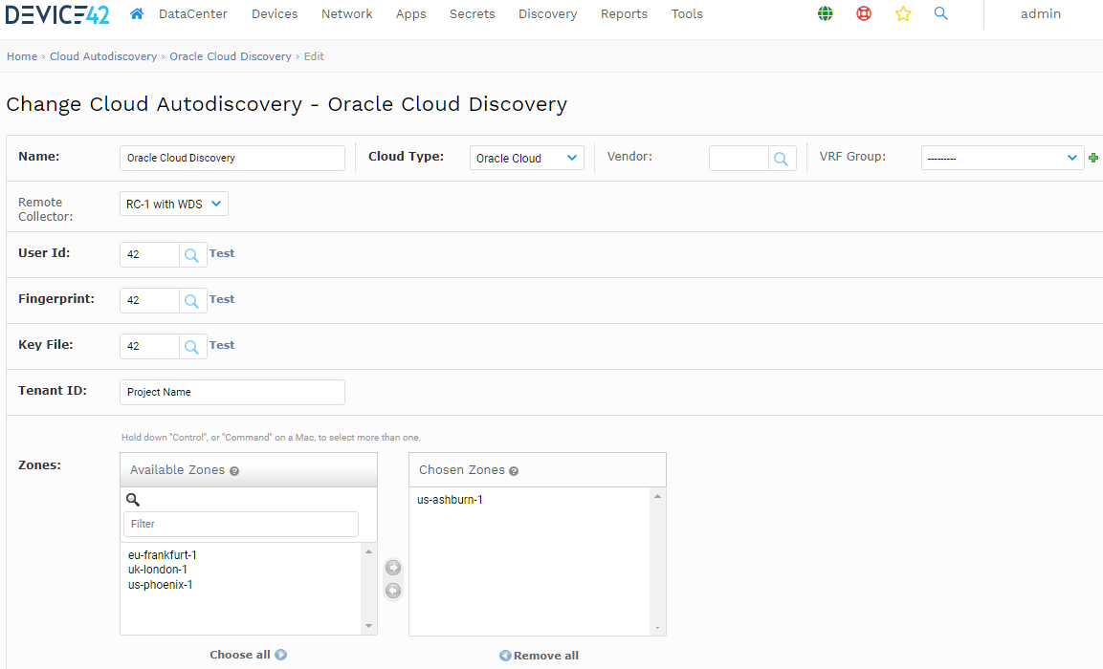Click the globe icon in the top bar
Screen dimensions: 1103x669
point(825,14)
